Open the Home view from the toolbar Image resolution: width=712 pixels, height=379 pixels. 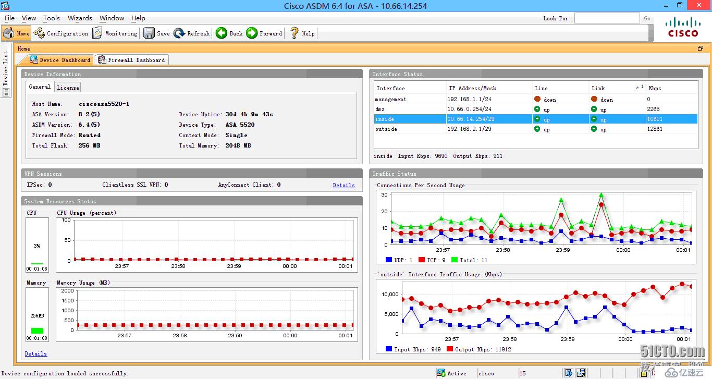point(17,33)
